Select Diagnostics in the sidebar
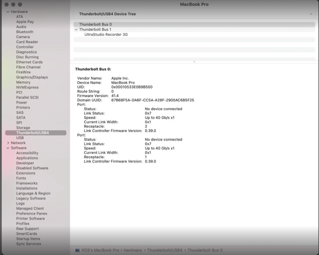The width and height of the screenshot is (319, 255). point(27,52)
